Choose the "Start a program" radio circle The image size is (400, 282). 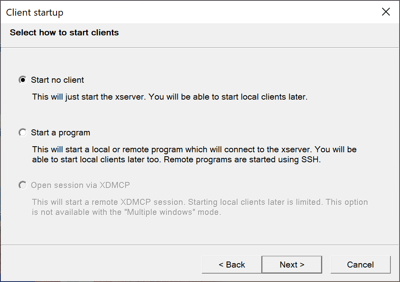23,133
